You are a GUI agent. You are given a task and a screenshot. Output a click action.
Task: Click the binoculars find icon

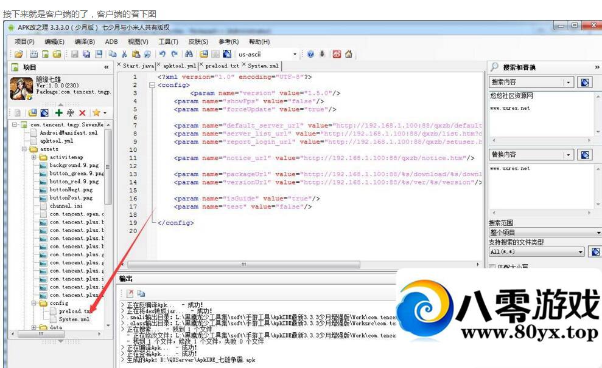click(189, 54)
